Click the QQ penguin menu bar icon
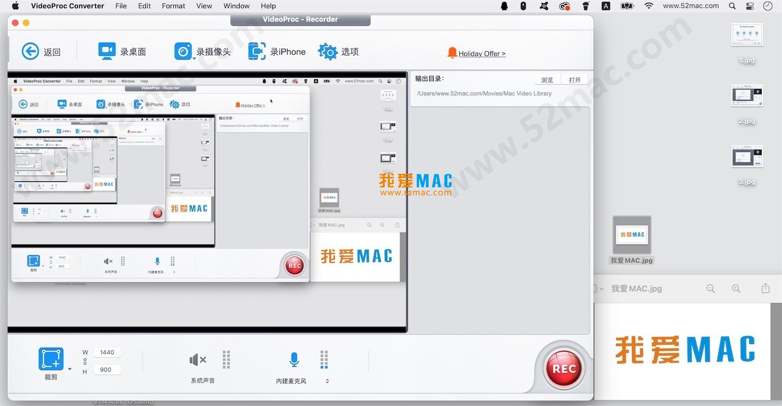The width and height of the screenshot is (782, 406). point(504,6)
